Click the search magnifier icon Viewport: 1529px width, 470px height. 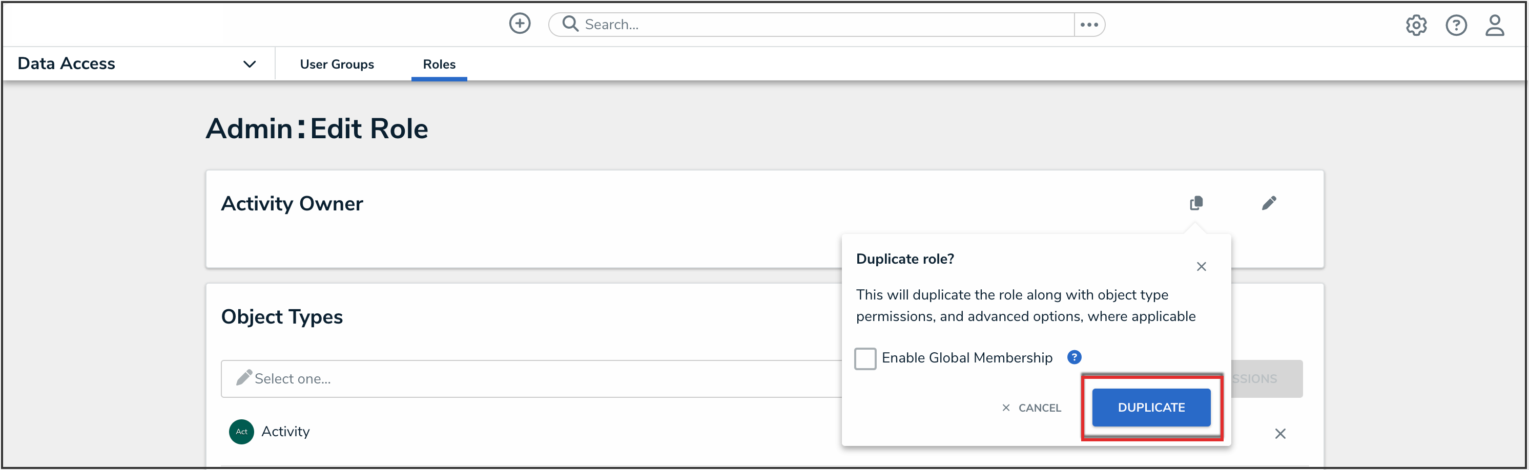570,24
